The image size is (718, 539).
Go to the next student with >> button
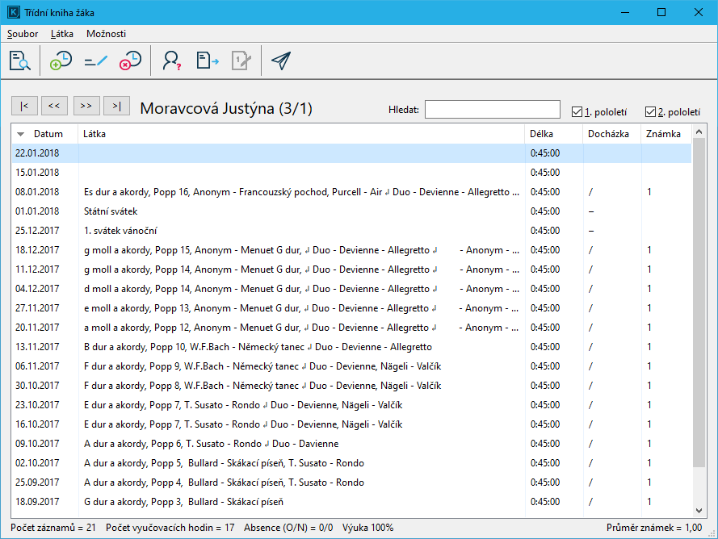(x=86, y=106)
